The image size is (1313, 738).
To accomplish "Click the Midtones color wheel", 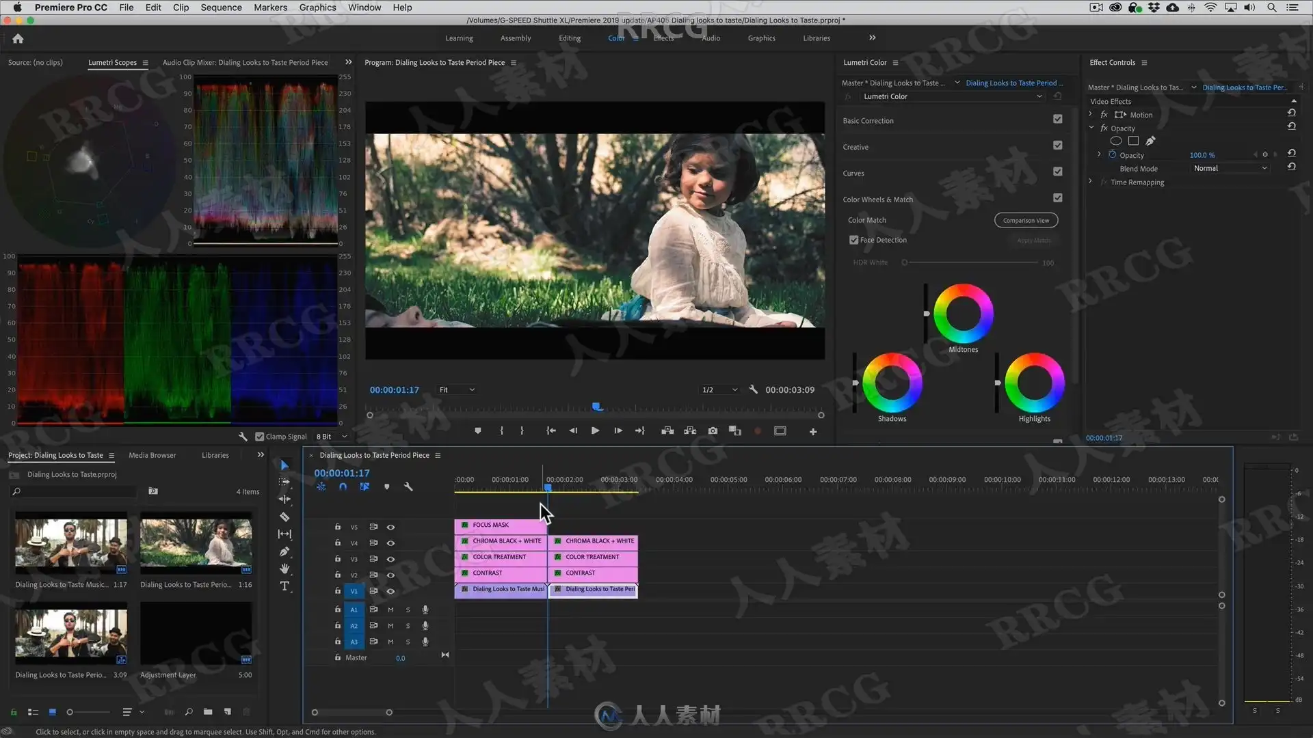I will [963, 314].
